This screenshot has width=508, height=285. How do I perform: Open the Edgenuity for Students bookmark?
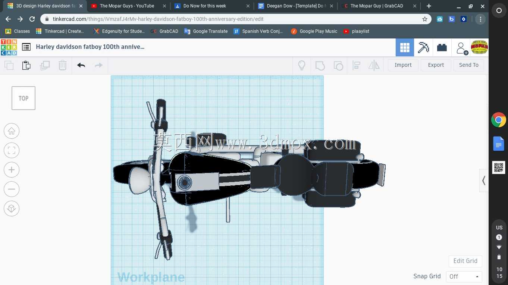(x=119, y=31)
